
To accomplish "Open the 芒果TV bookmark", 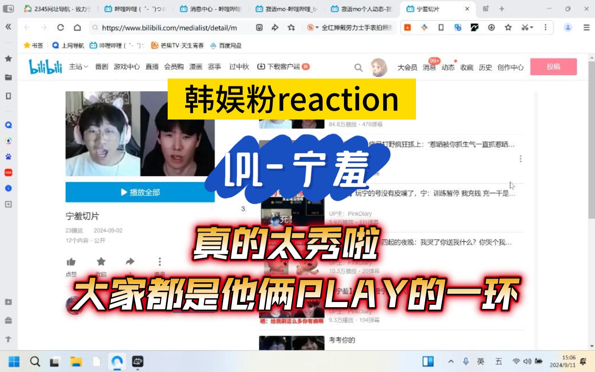I will tap(178, 45).
